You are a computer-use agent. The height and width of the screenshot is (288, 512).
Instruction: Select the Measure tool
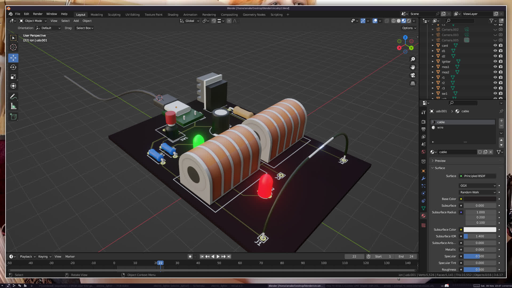[x=13, y=106]
